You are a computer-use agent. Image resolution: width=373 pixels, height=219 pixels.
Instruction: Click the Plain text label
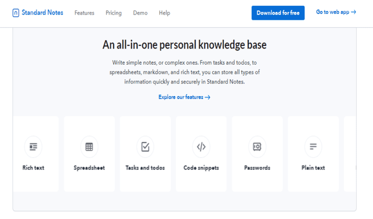point(313,167)
